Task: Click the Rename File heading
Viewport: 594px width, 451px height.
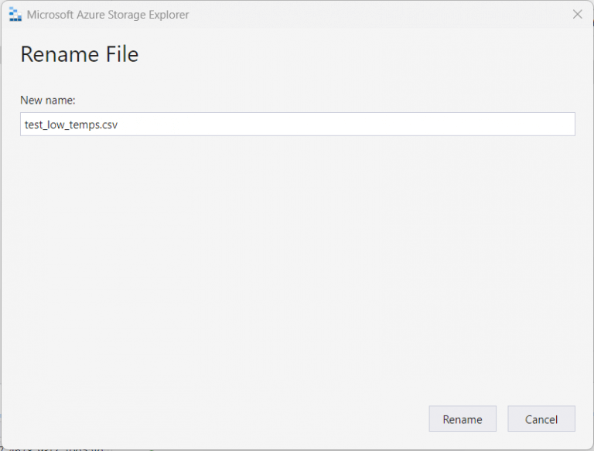Action: pyautogui.click(x=79, y=54)
